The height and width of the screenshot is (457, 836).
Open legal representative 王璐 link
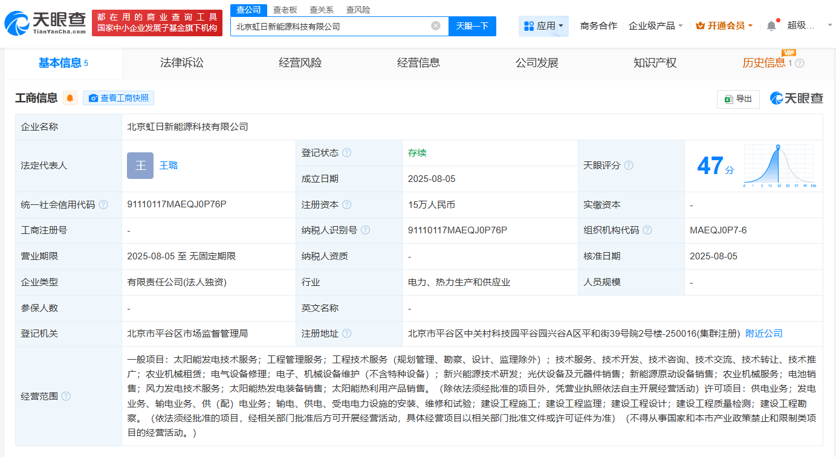169,166
